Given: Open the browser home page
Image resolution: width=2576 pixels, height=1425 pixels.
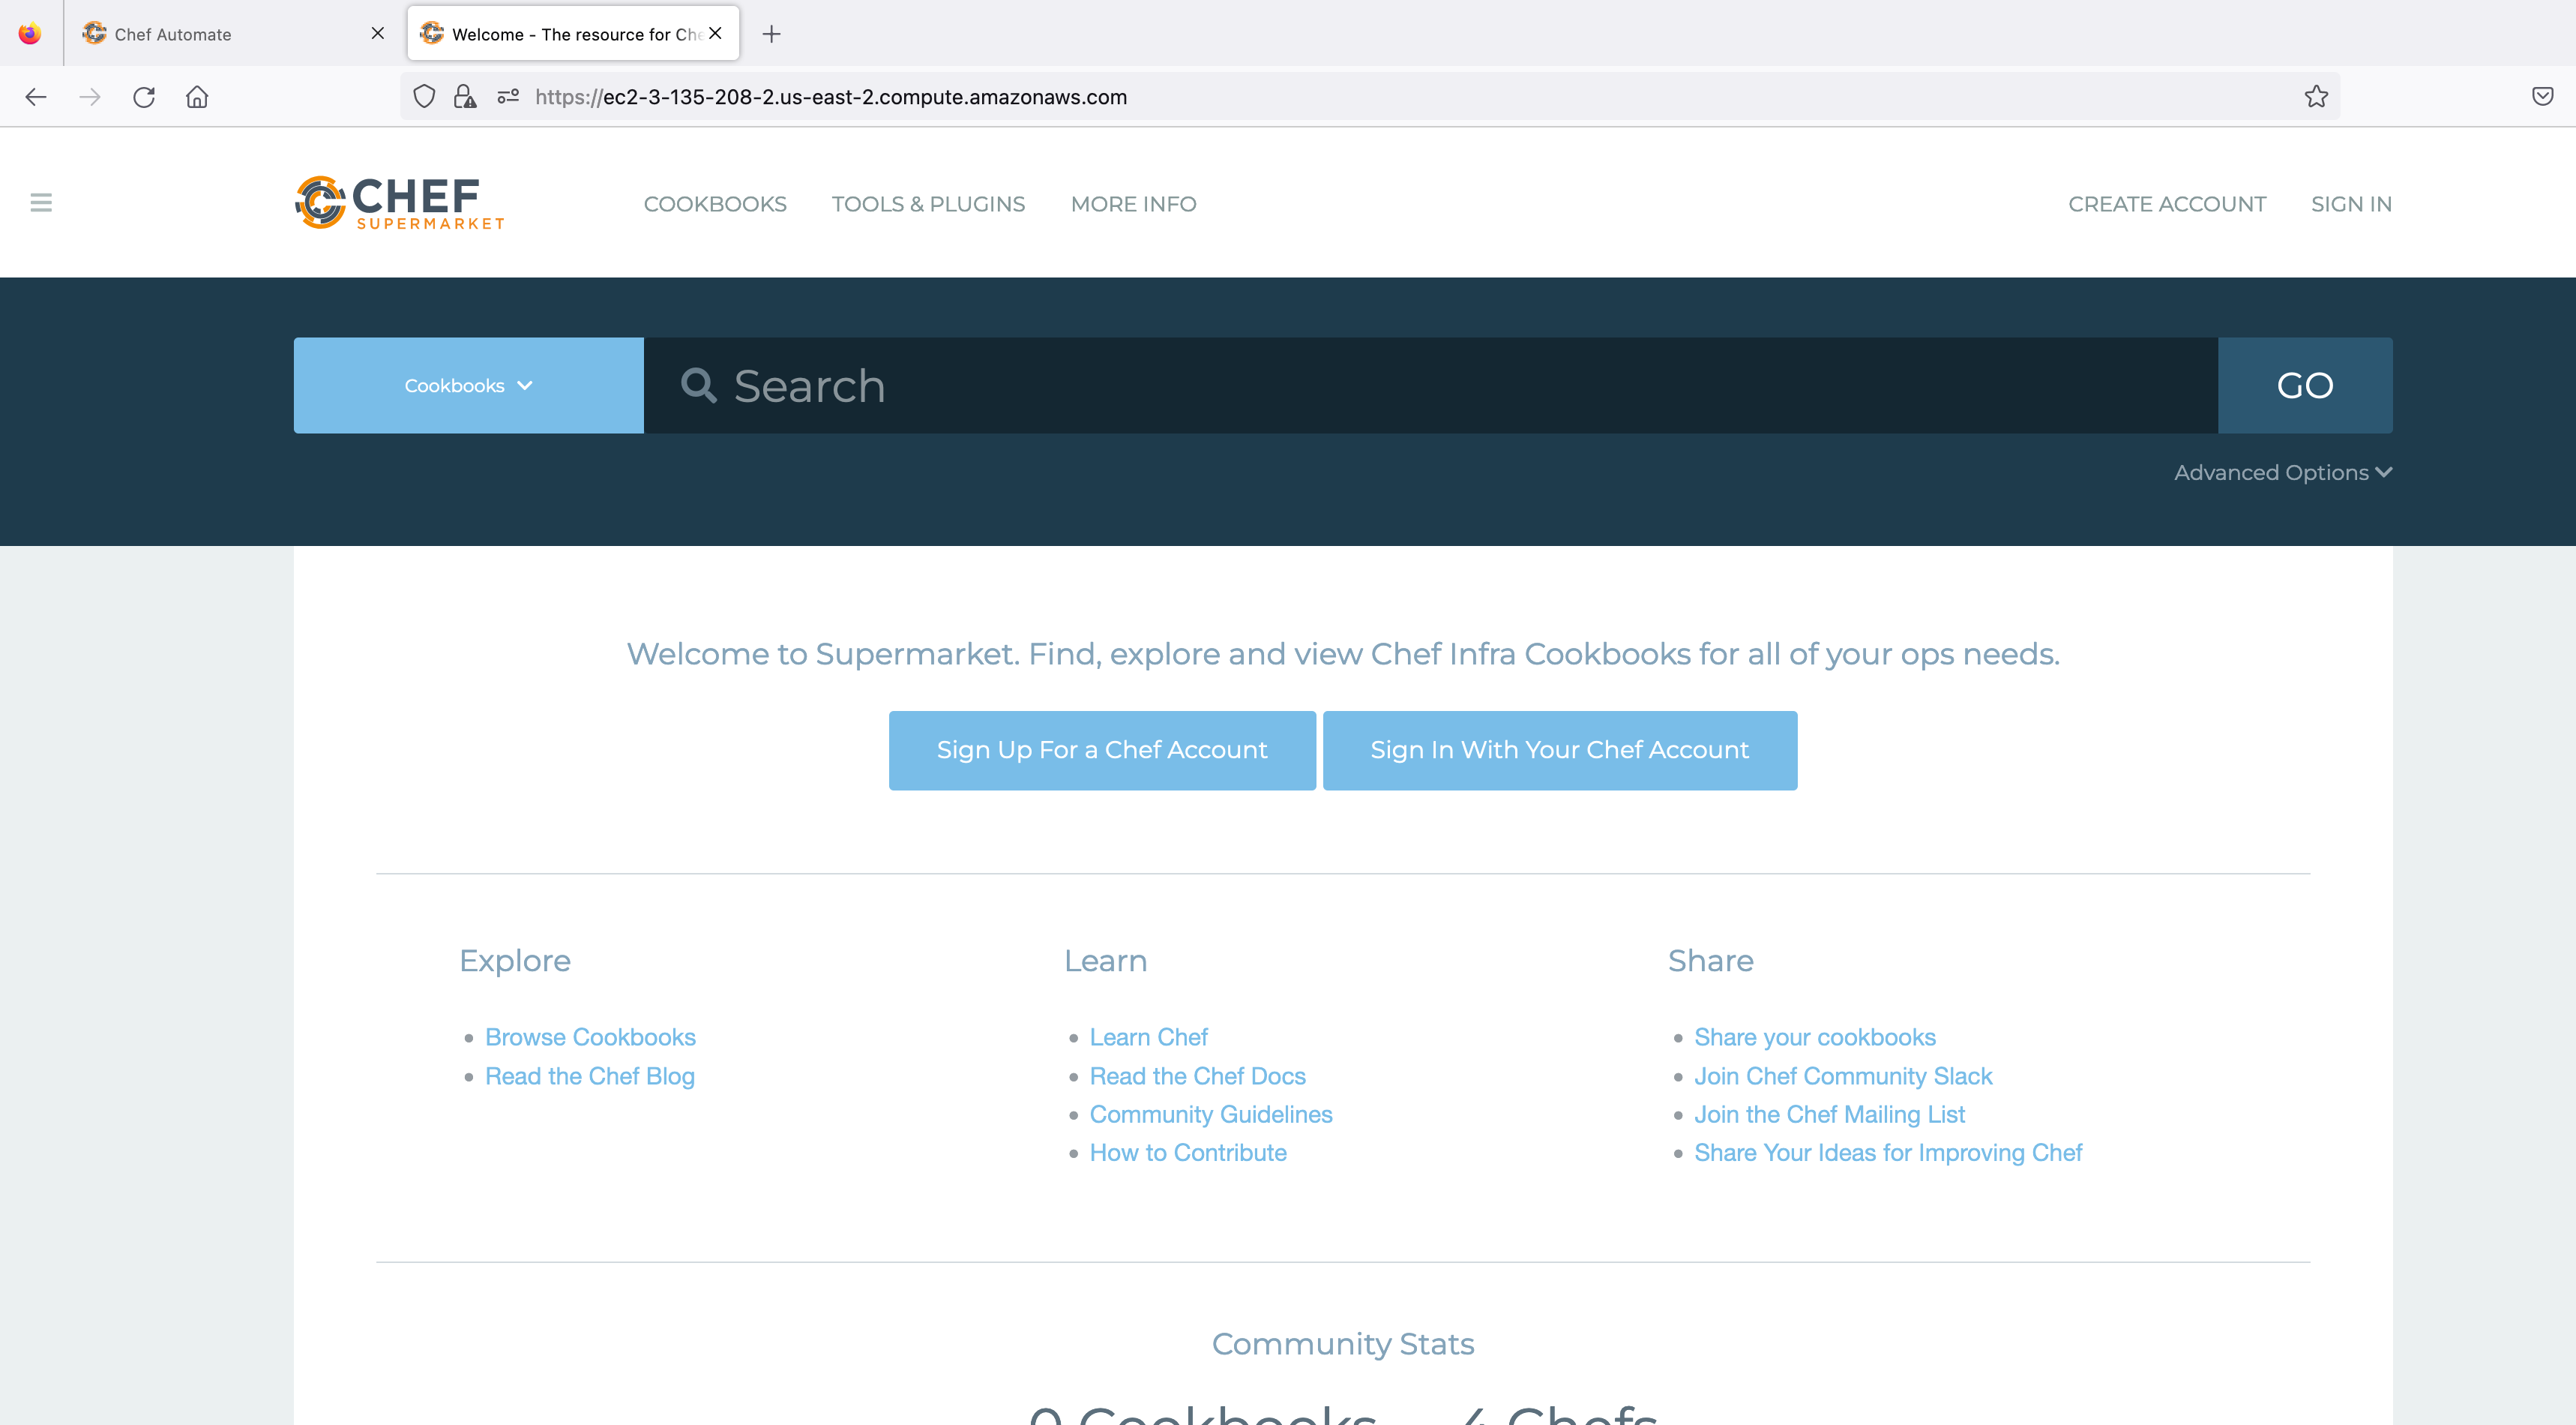Looking at the screenshot, I should [196, 96].
